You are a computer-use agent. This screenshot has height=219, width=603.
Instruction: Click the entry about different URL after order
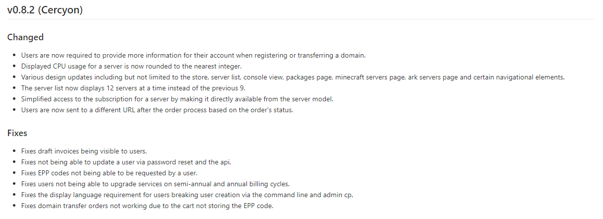157,110
